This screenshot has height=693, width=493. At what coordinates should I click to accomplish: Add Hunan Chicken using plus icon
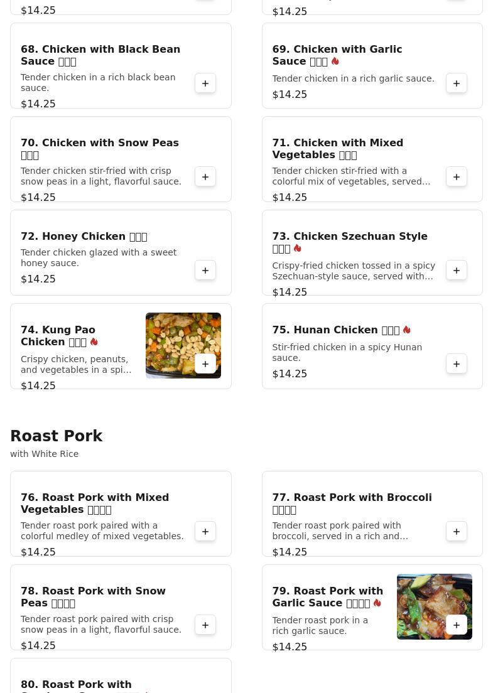(457, 363)
